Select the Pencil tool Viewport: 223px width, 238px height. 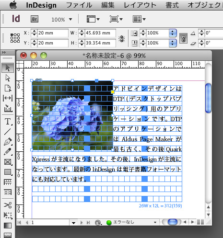point(8,152)
